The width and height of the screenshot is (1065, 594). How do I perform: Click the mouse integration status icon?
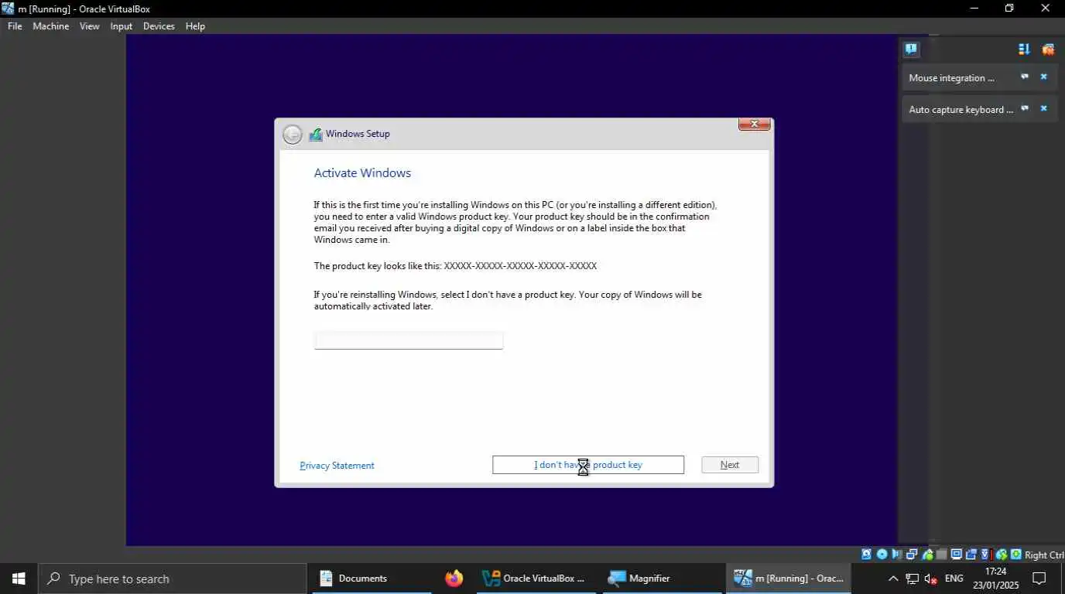[x=1001, y=555]
